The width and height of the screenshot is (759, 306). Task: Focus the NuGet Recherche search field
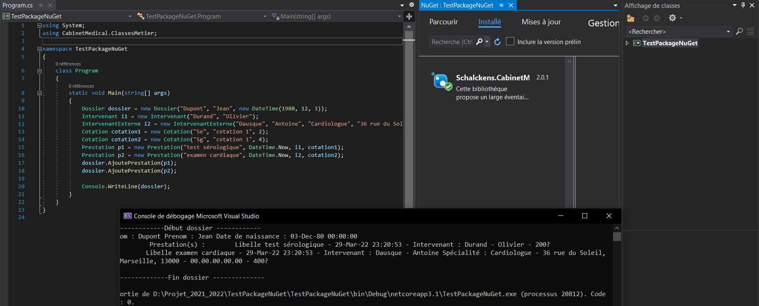coord(452,42)
